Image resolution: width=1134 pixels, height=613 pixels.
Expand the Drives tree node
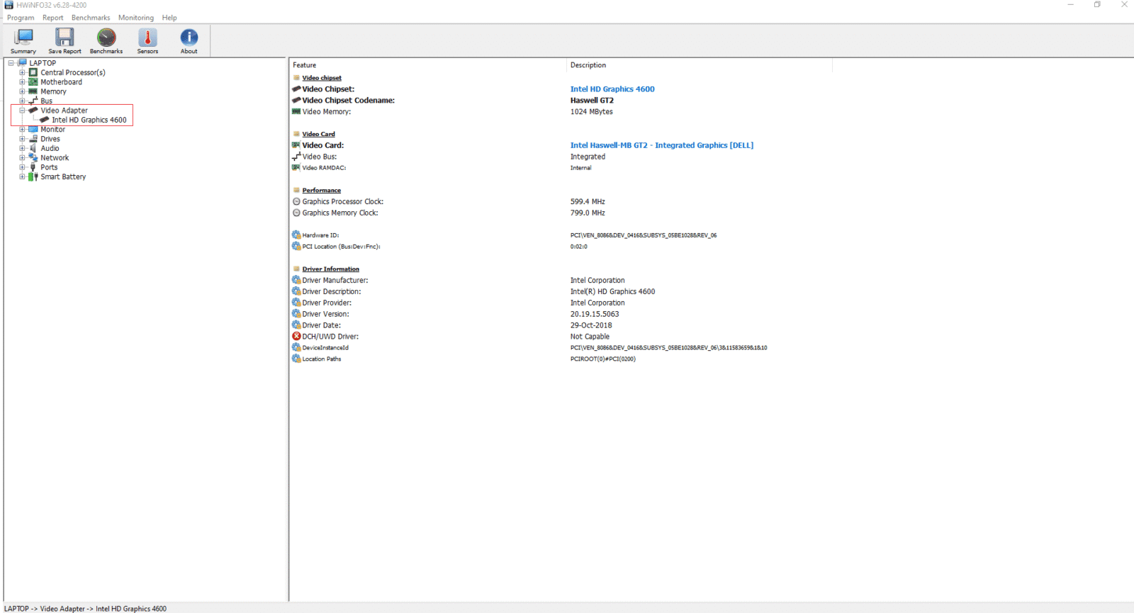coord(22,139)
